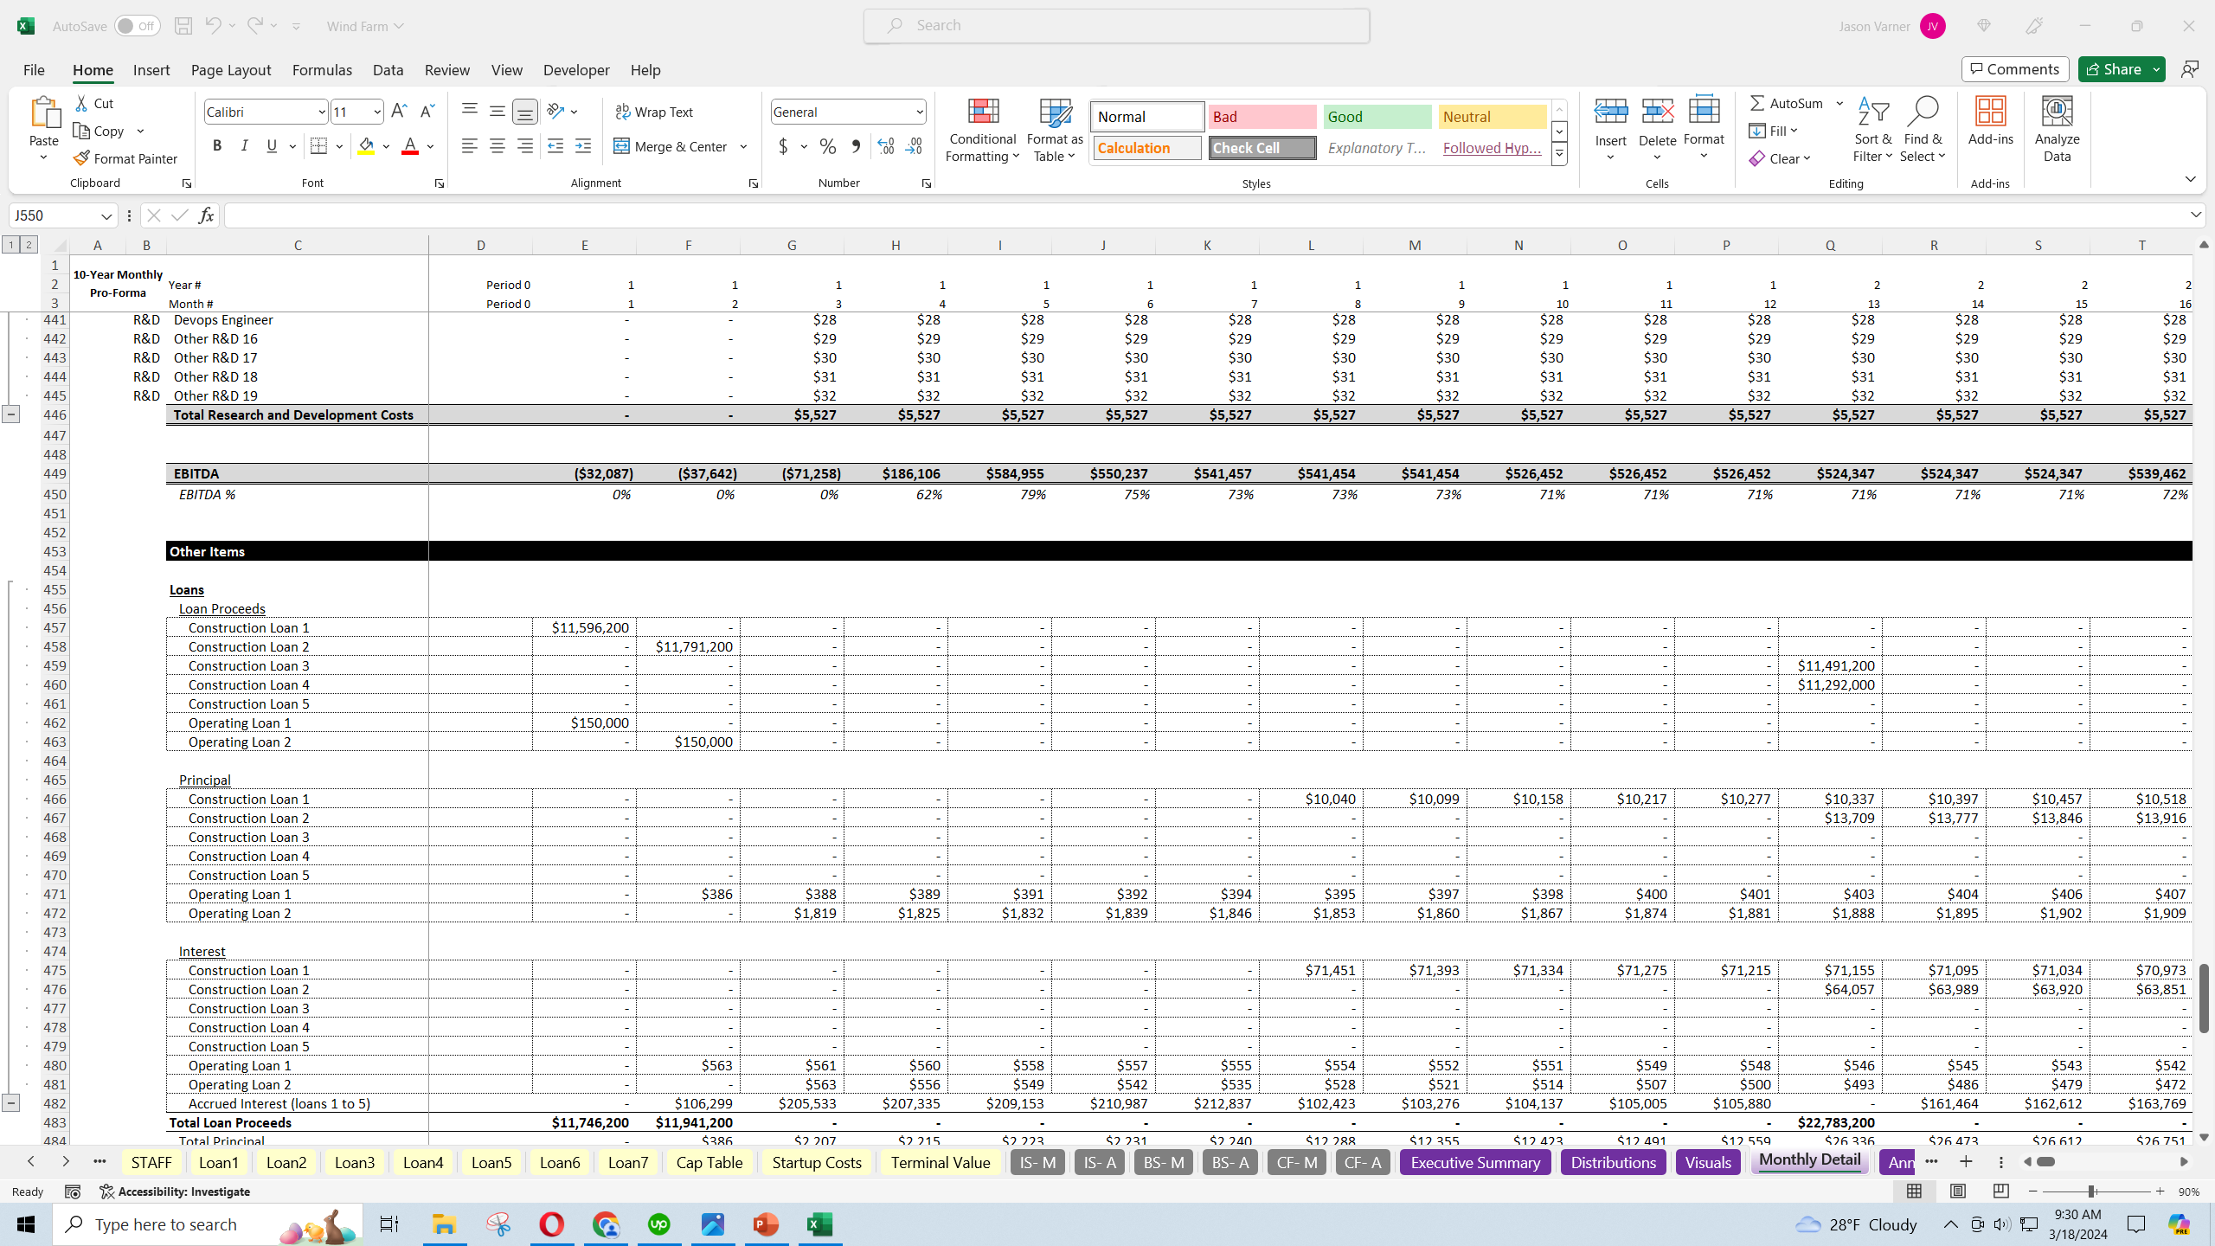
Task: Click the Orientation text angle icon
Action: [555, 112]
